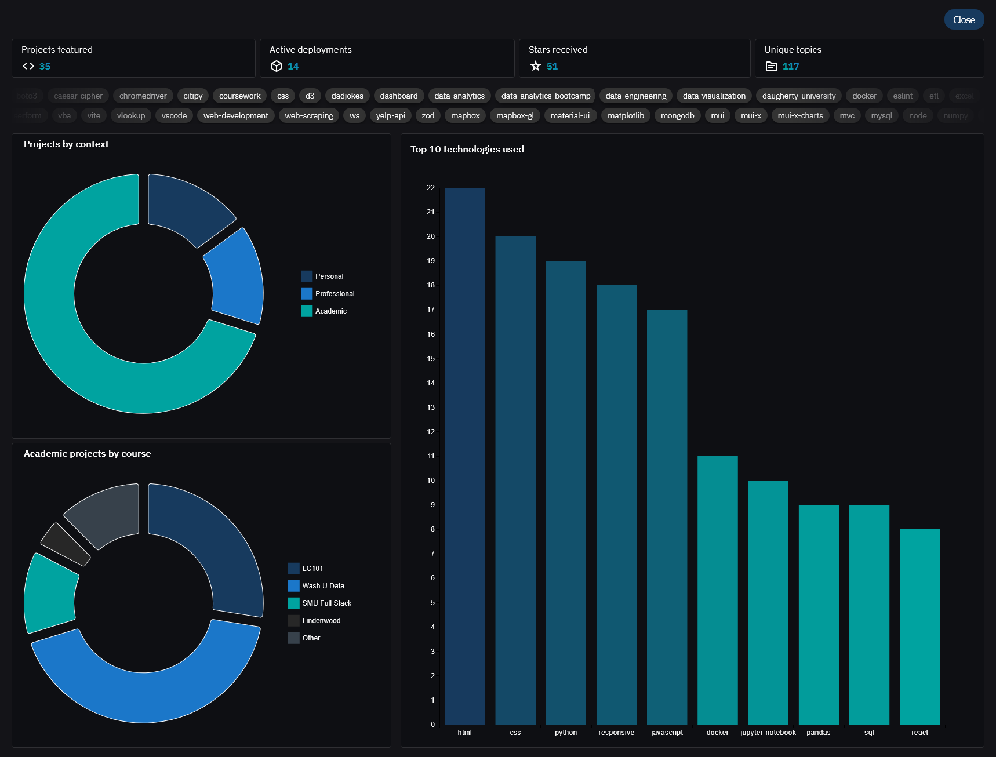
Task: Click the cube icon under Active deployments
Action: pyautogui.click(x=277, y=66)
